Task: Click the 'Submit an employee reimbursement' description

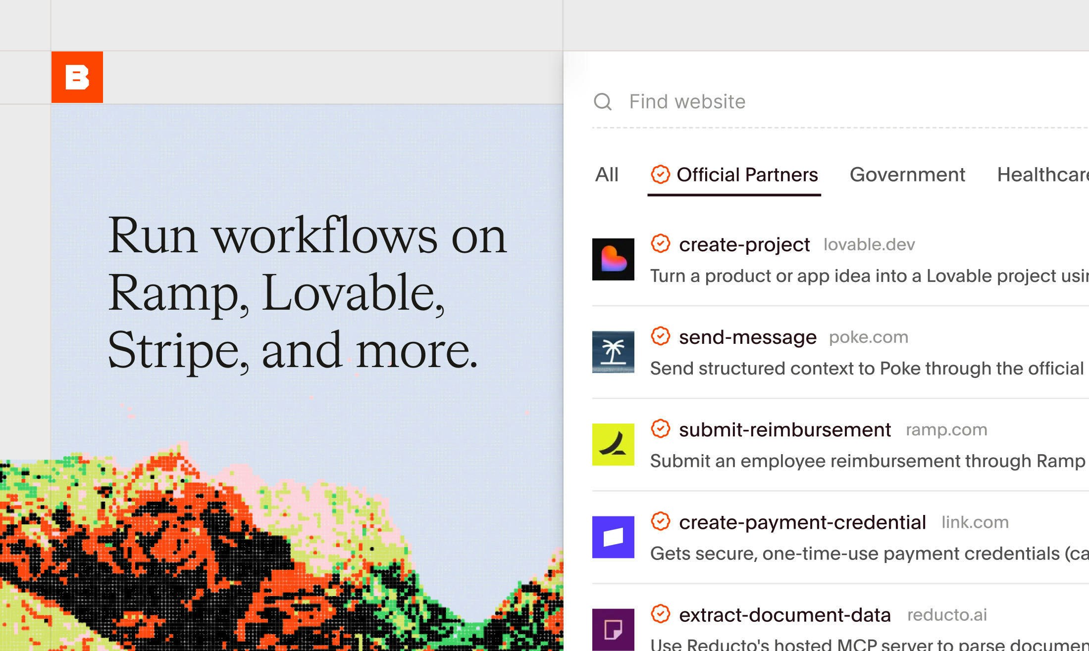Action: click(868, 461)
